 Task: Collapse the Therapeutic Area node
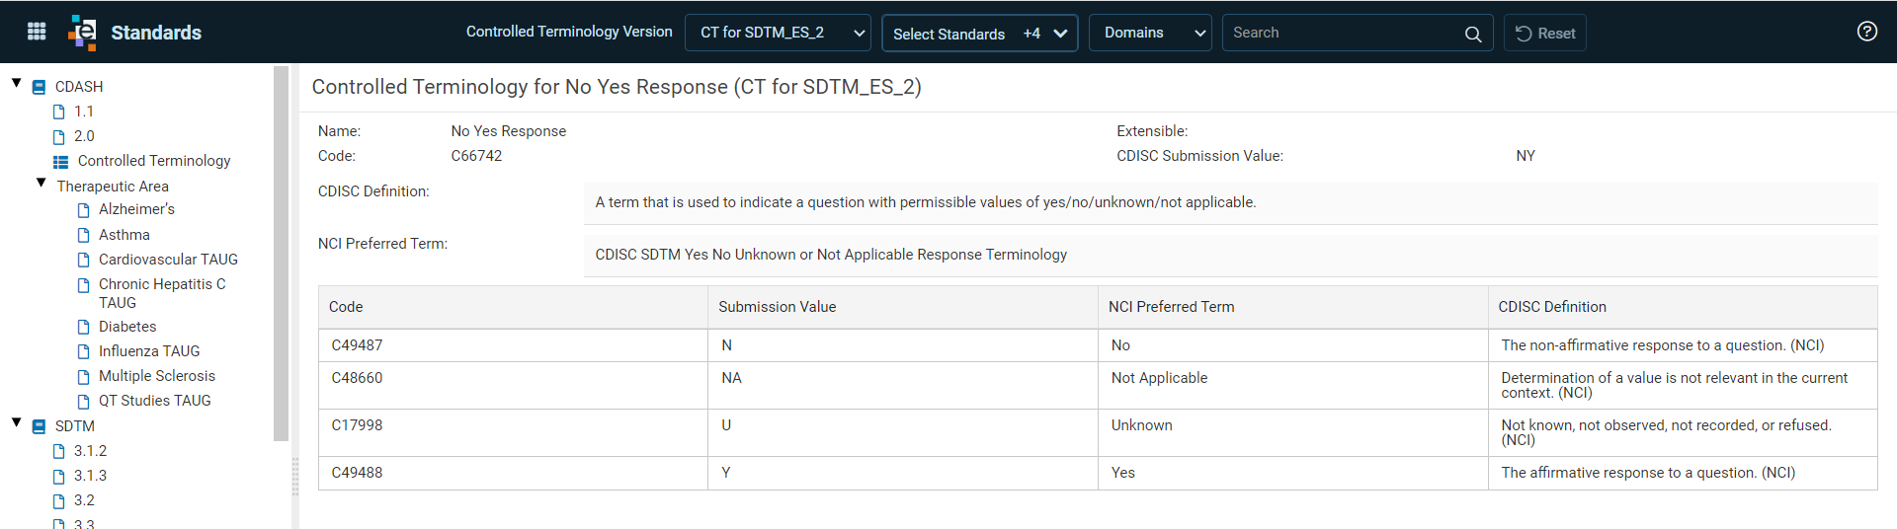click(41, 183)
